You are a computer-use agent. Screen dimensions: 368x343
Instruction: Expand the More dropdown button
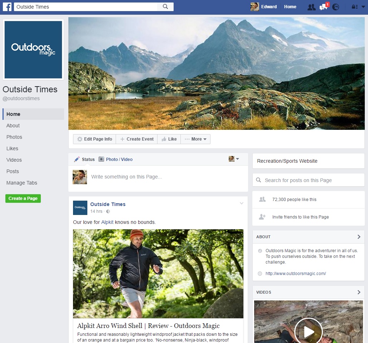(195, 139)
